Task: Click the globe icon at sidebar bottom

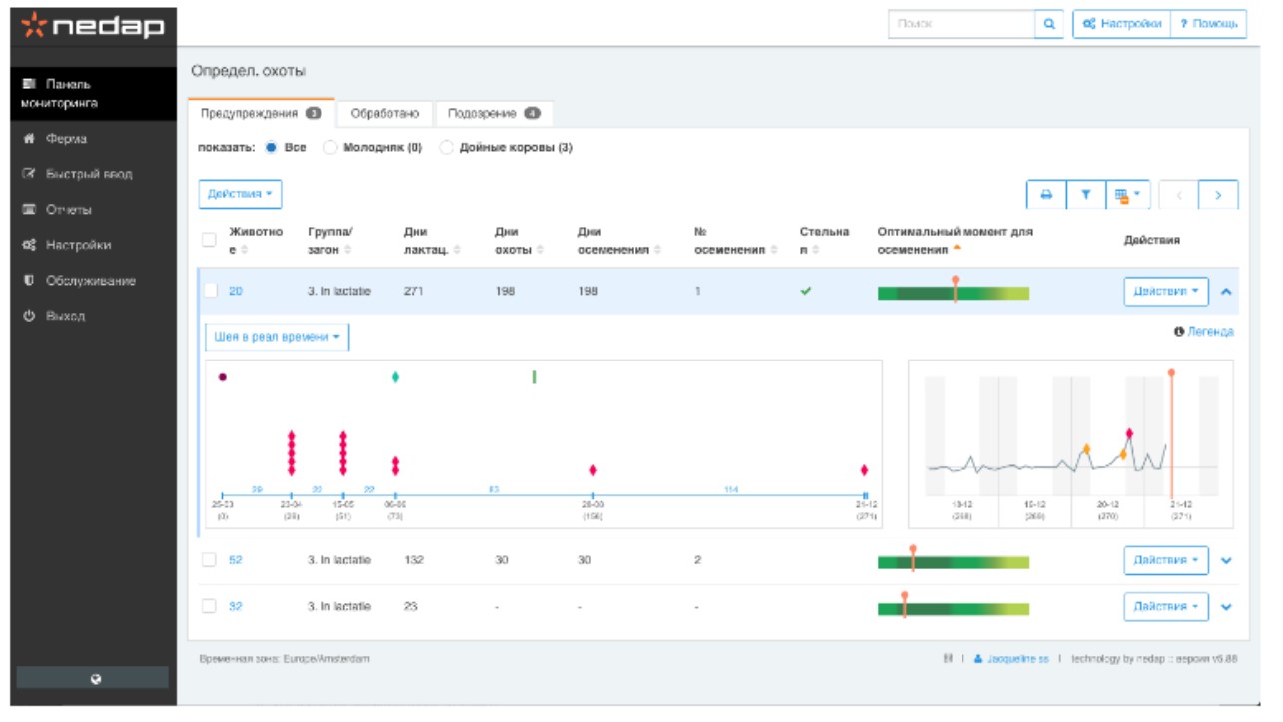Action: (96, 678)
